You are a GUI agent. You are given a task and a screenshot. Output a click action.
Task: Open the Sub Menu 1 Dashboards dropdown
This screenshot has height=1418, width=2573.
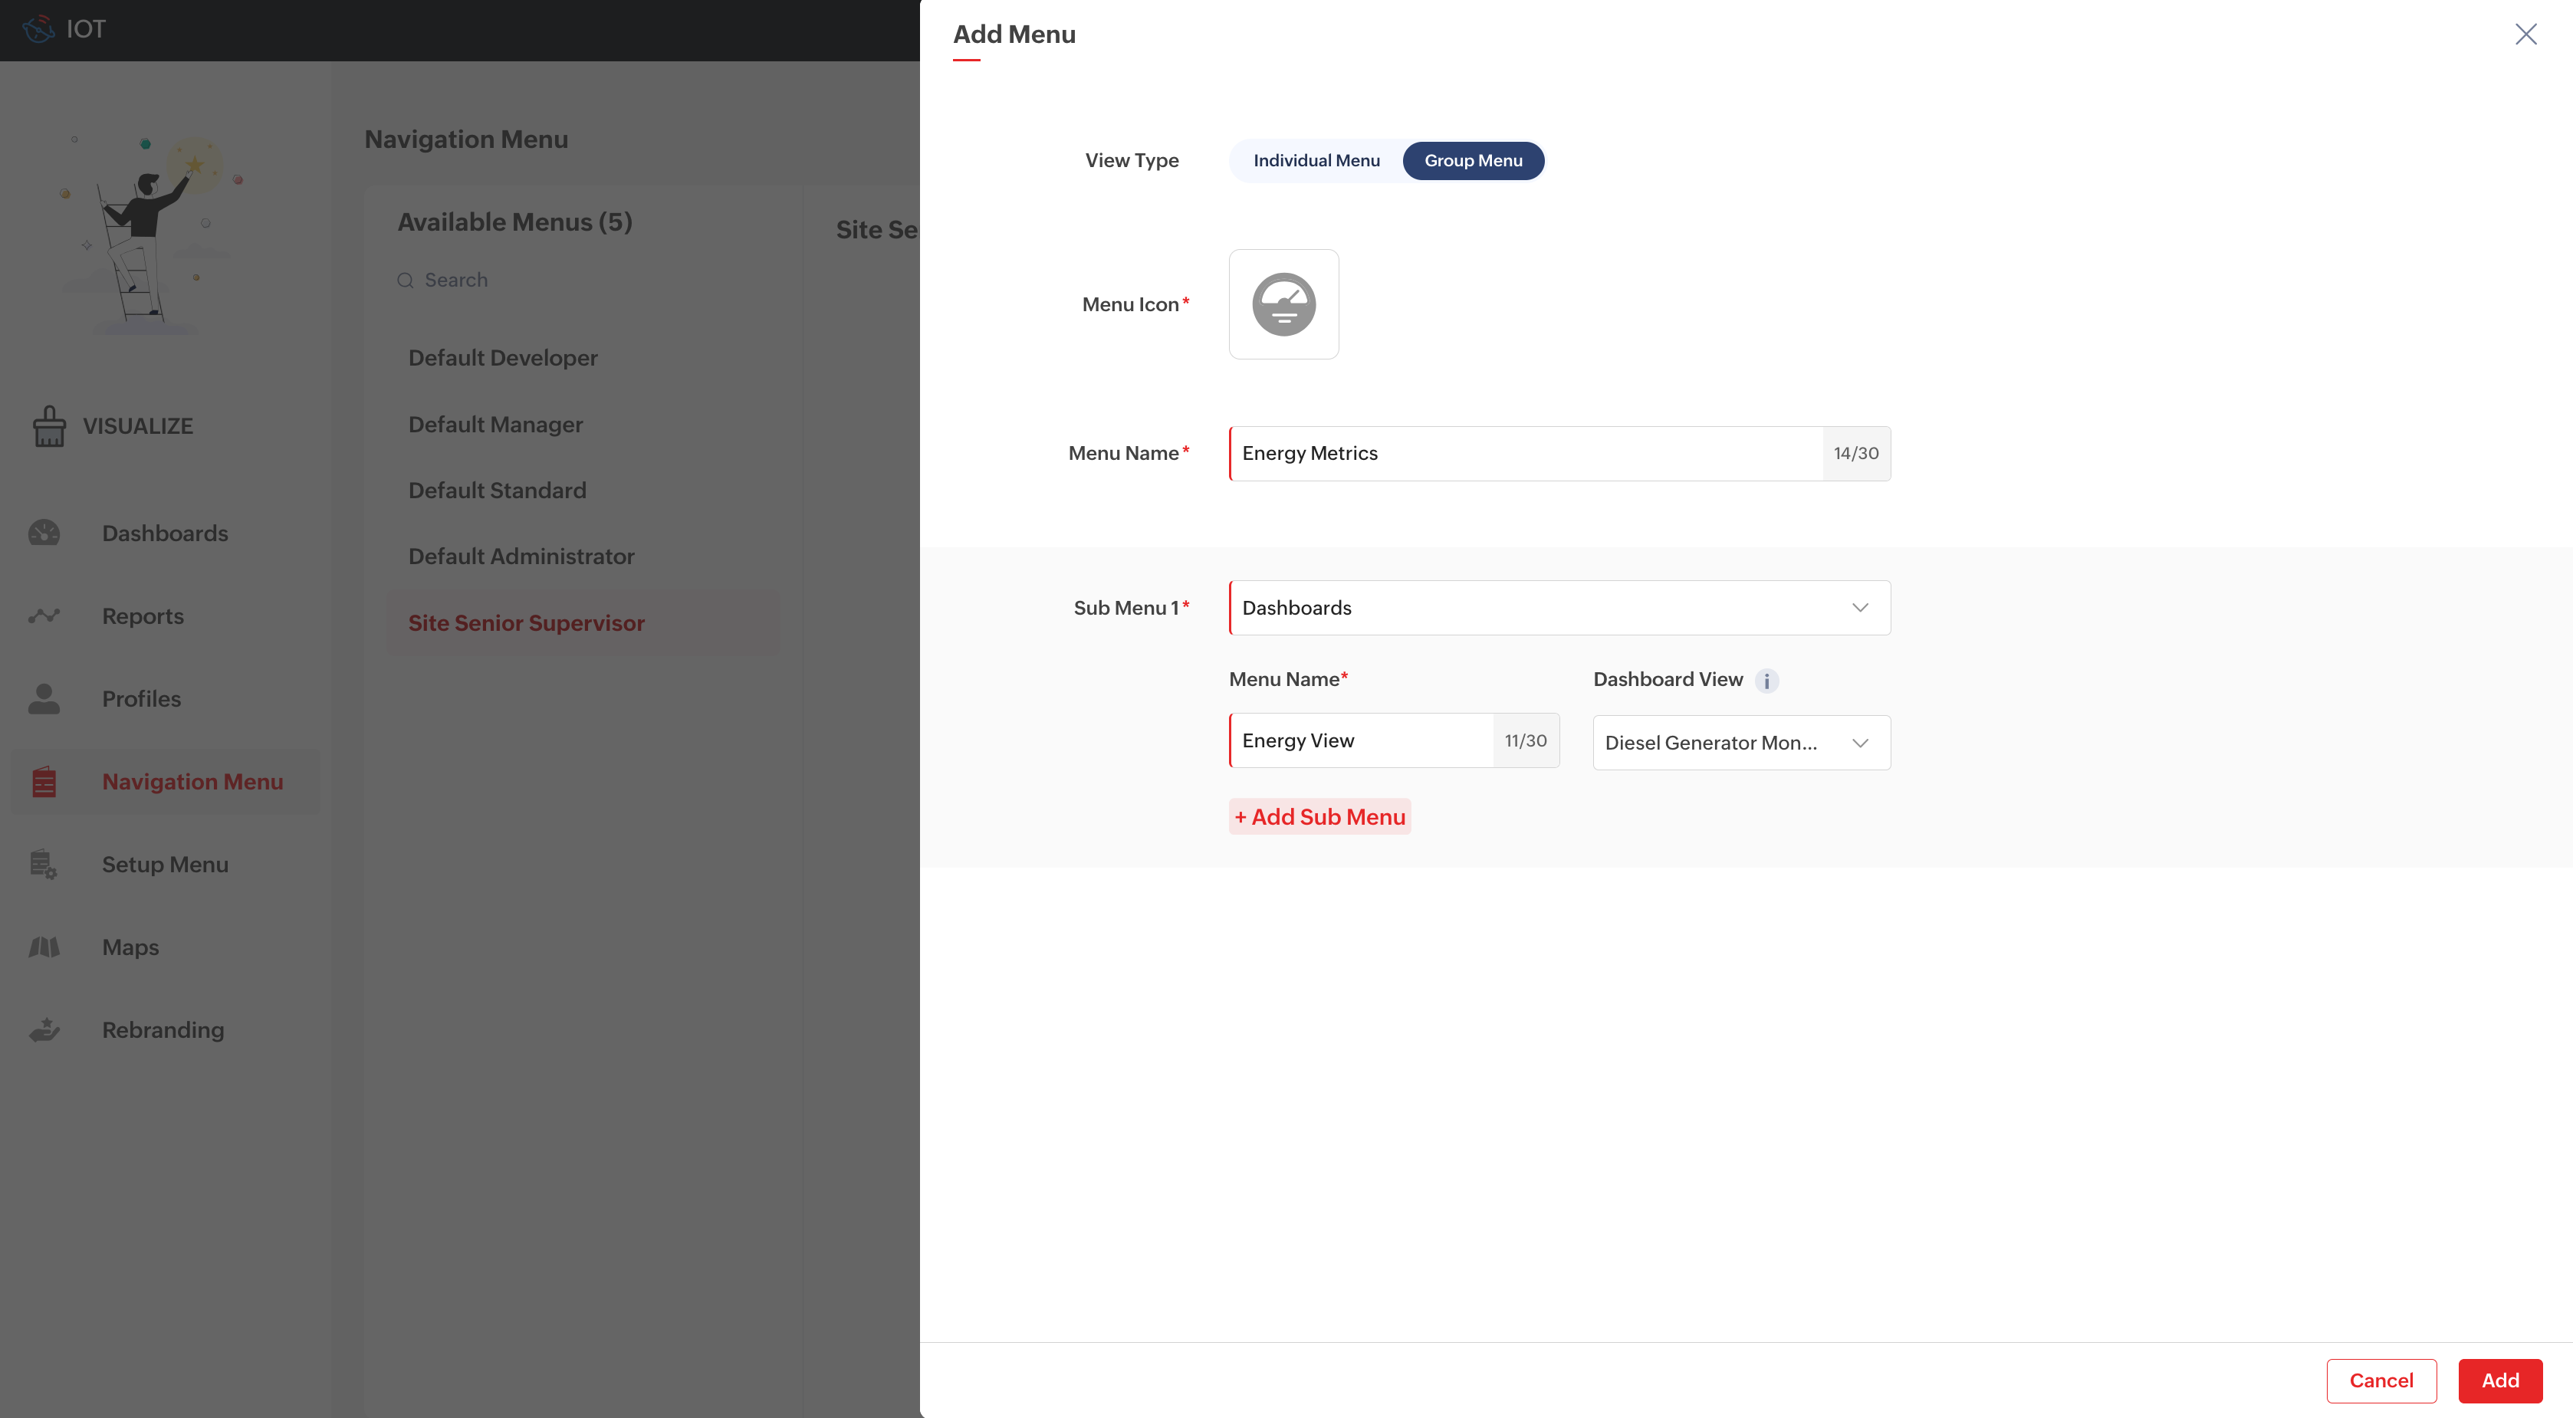[1558, 608]
